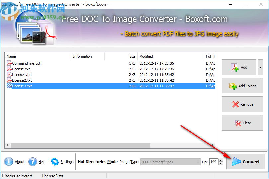Click PDF icon of License1.txt
Screen dimensions: 269x179
(9, 74)
